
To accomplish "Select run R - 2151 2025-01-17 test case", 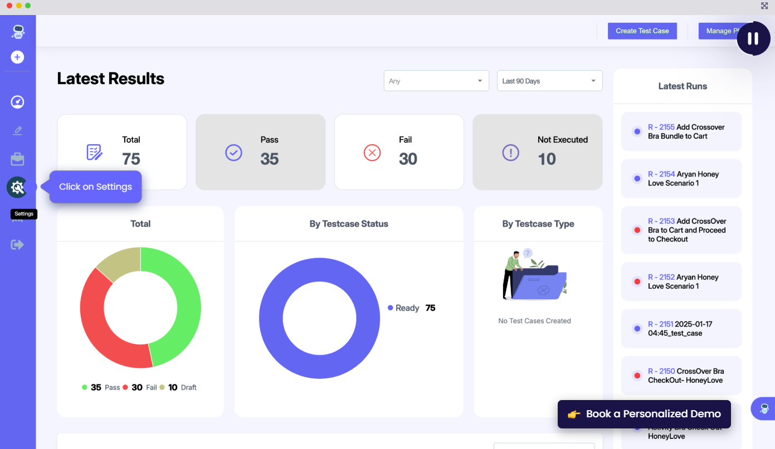I will [681, 328].
